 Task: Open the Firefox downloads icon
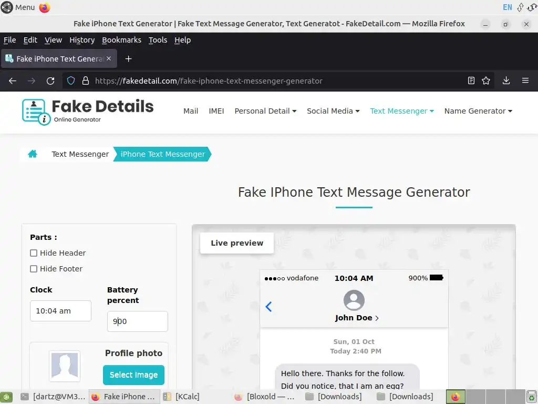pyautogui.click(x=506, y=80)
